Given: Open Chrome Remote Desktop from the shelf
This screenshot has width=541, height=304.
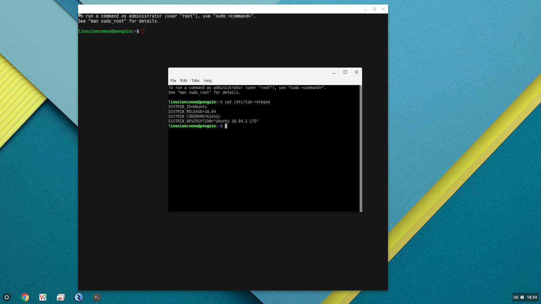Looking at the screenshot, I should [61, 297].
